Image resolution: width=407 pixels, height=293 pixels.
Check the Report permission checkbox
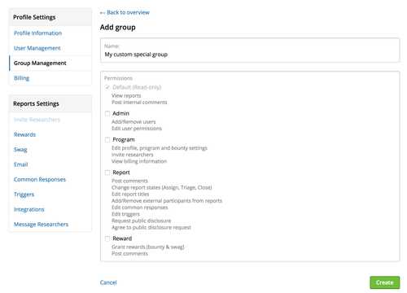tap(107, 173)
